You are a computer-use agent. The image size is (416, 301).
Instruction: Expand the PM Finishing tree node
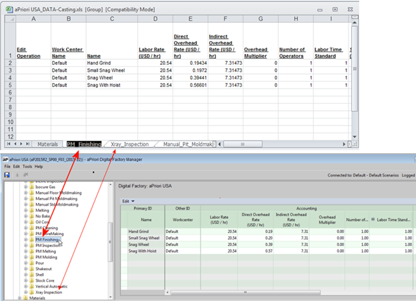point(26,240)
